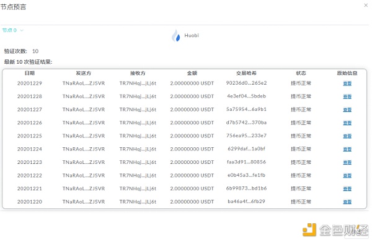Screen dimensions: 372x240
Task: Click the date cell 20201221
Action: 30,189
